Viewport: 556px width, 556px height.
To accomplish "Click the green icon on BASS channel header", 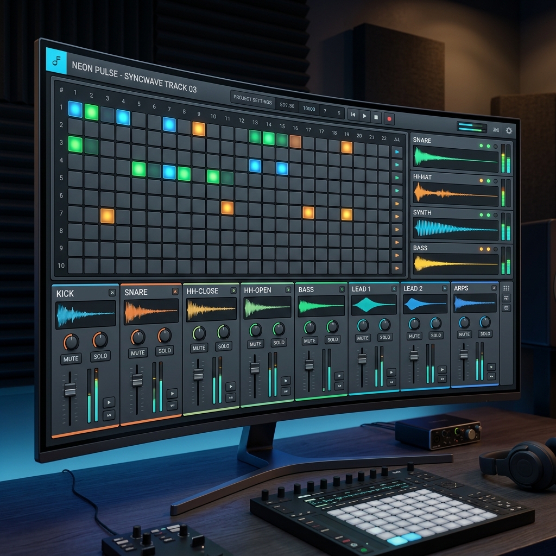I will [x=342, y=289].
